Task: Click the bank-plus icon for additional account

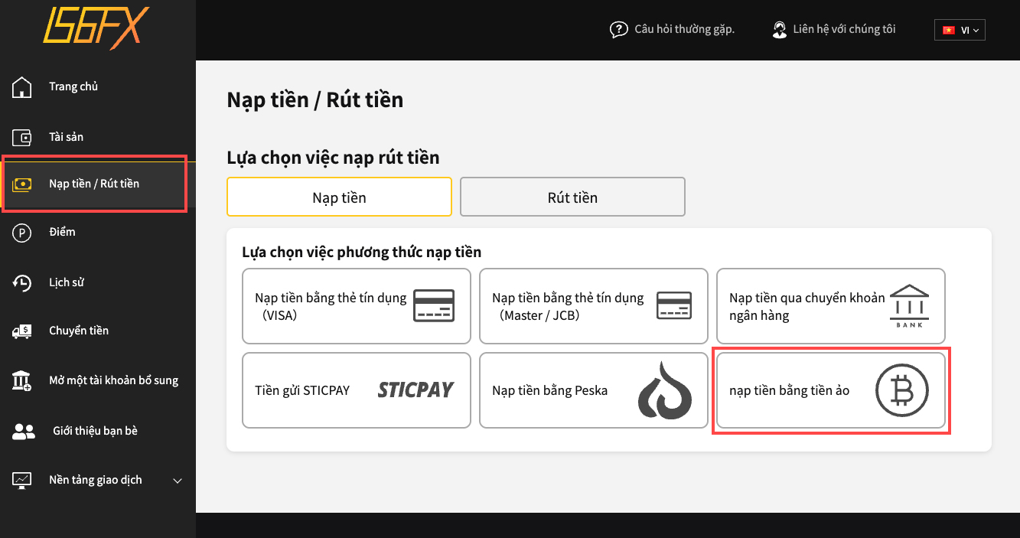Action: (x=22, y=380)
